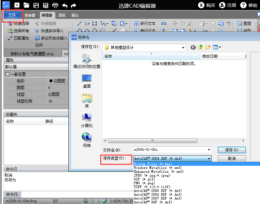Switch to the 编辑器 Editor tab
Viewport: 260px width, 204px height.
point(47,15)
